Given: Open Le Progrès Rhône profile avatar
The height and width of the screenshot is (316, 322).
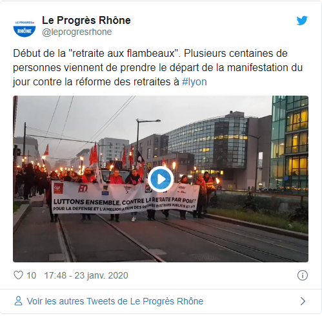Looking at the screenshot, I should [25, 26].
